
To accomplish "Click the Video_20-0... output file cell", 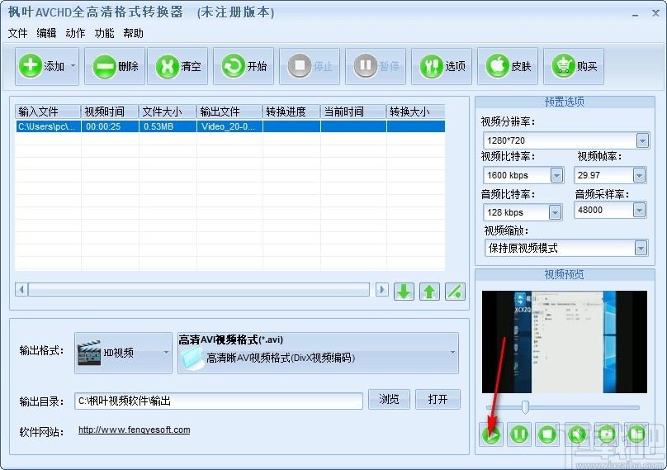I will click(x=229, y=126).
